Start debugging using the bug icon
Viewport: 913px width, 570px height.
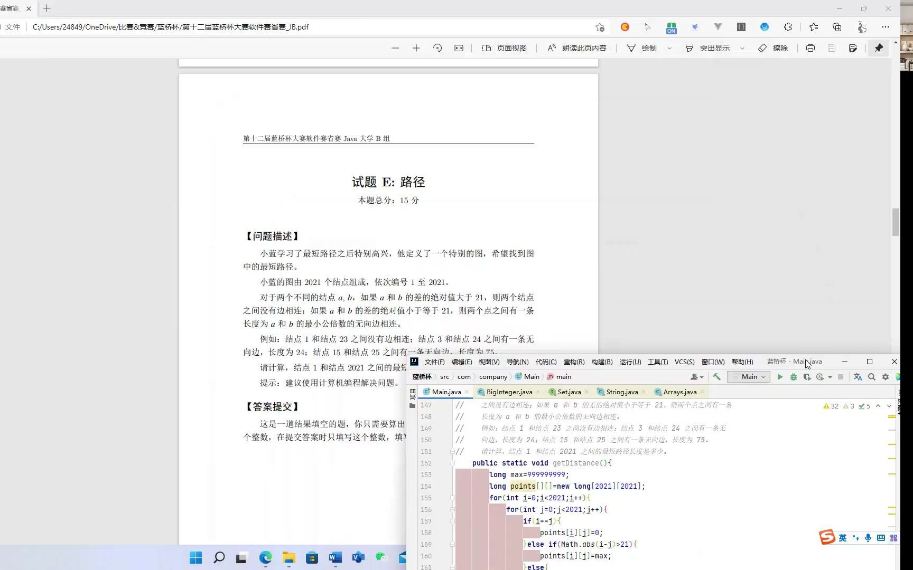click(x=794, y=377)
